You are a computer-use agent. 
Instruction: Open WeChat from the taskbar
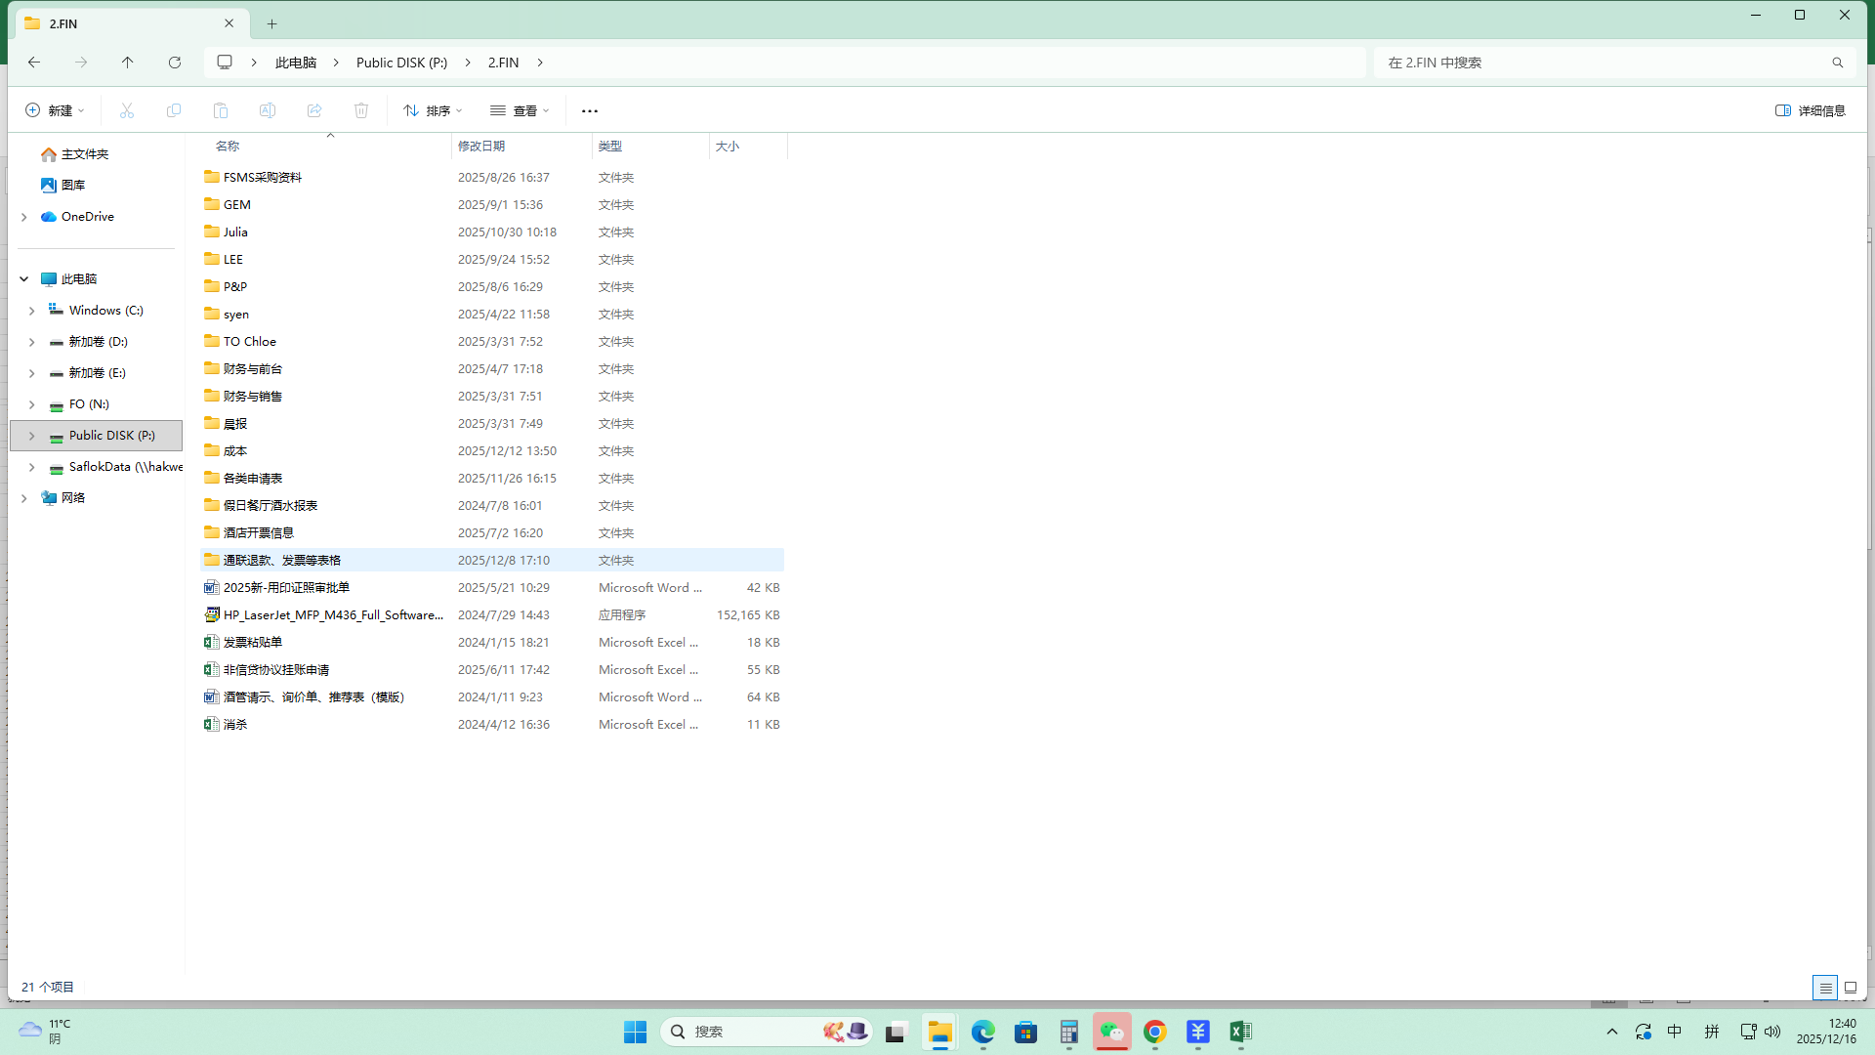(1111, 1032)
